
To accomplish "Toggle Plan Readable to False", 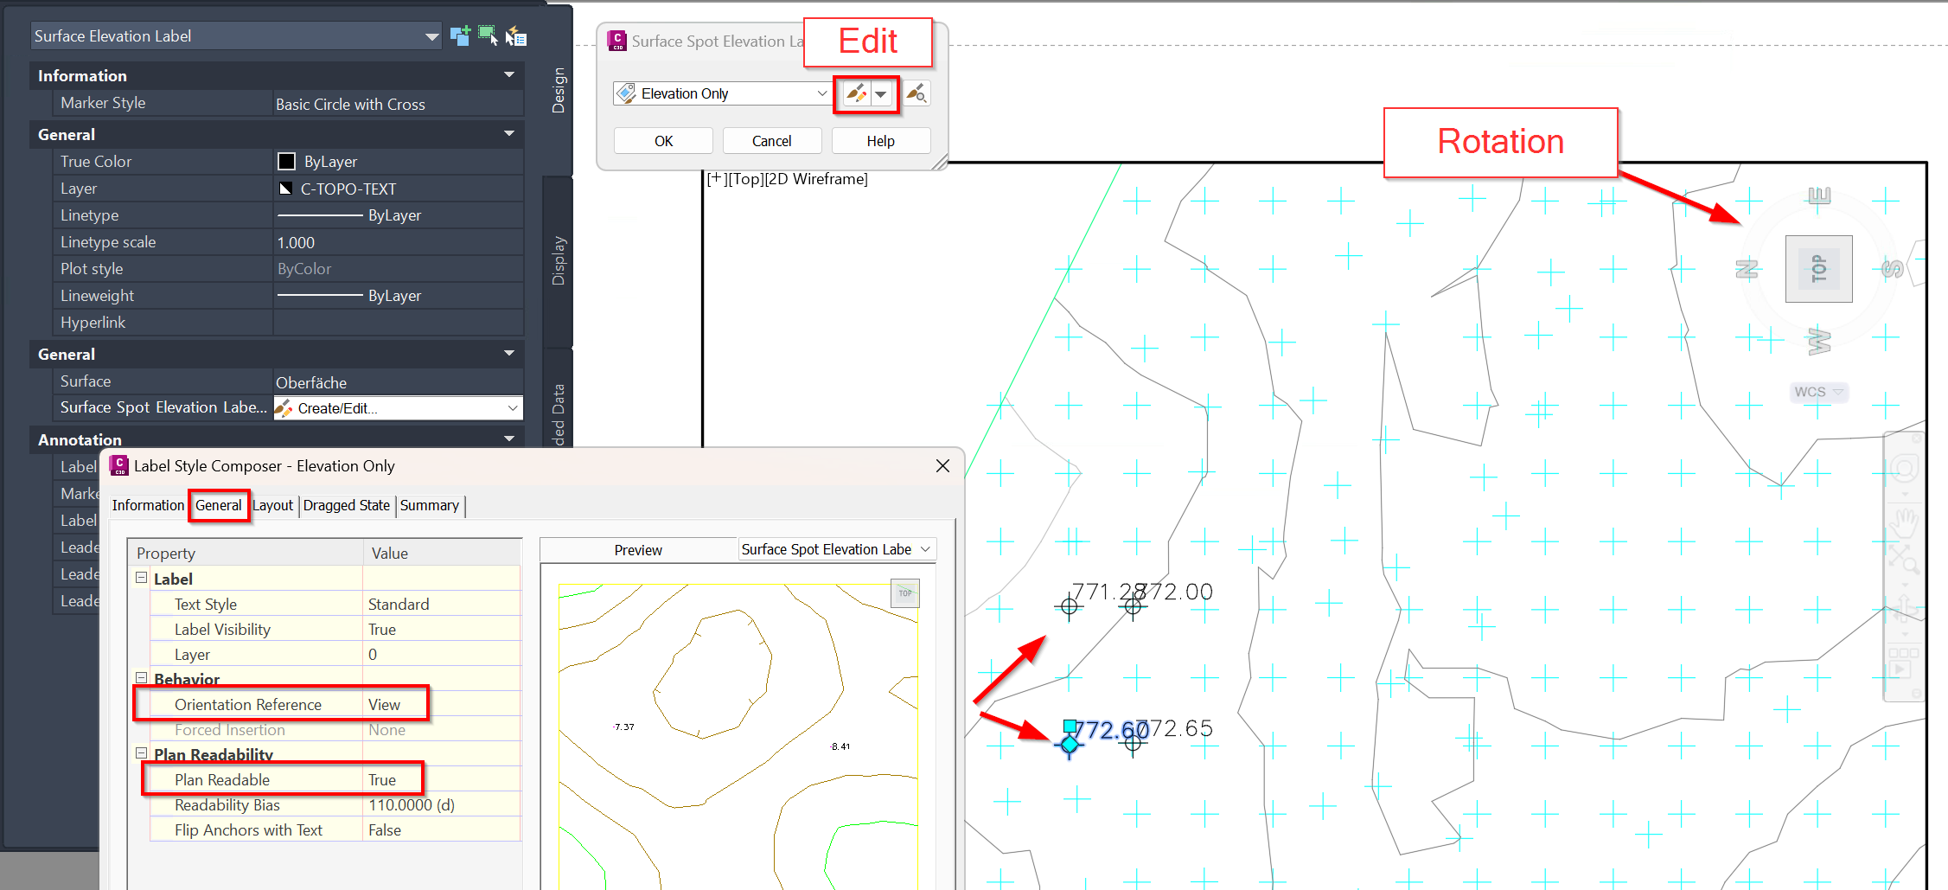I will (x=383, y=779).
